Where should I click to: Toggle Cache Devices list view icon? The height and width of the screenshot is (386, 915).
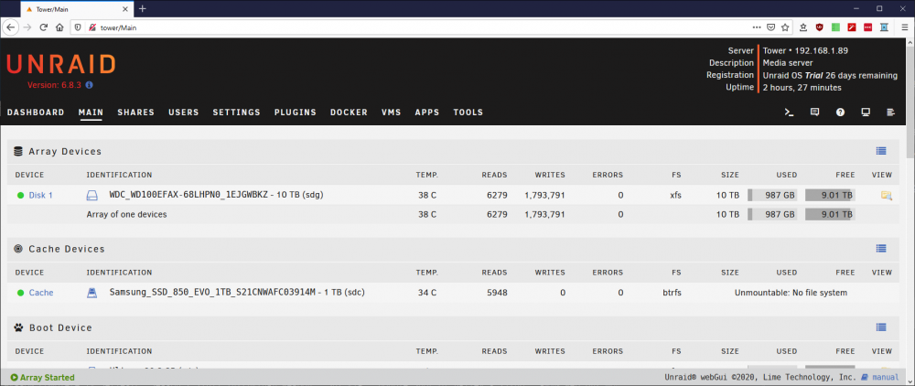click(881, 249)
